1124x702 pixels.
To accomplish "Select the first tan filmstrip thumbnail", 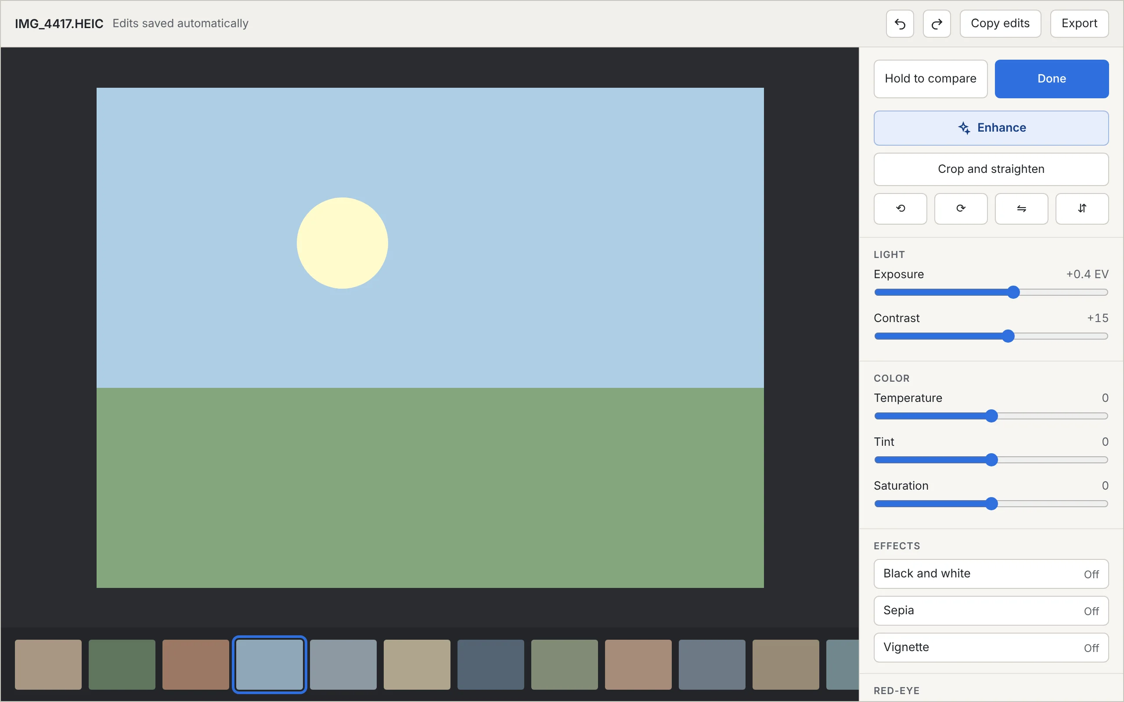I will tap(48, 664).
